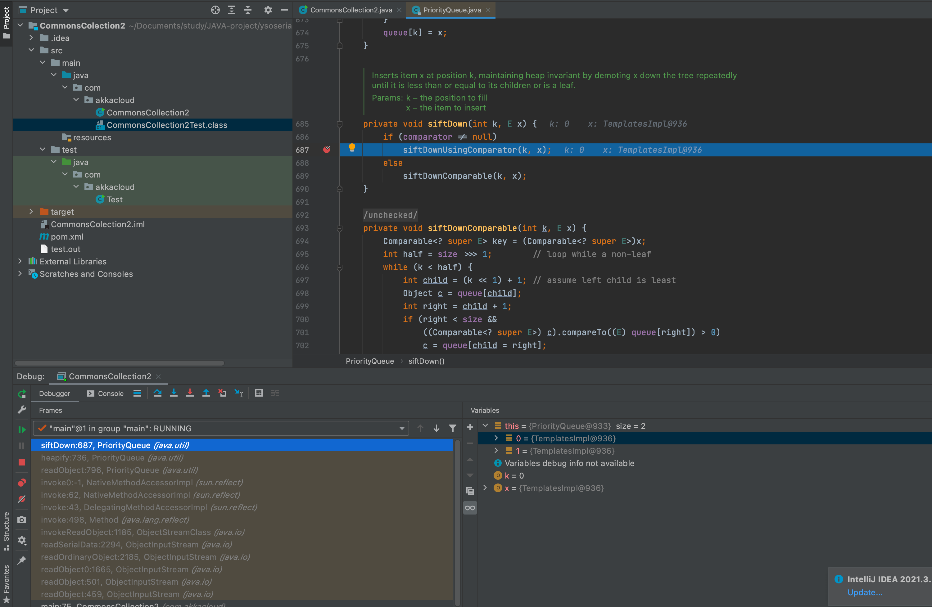Viewport: 932px width, 607px height.
Task: Open pom.xml in project tree
Action: [67, 237]
